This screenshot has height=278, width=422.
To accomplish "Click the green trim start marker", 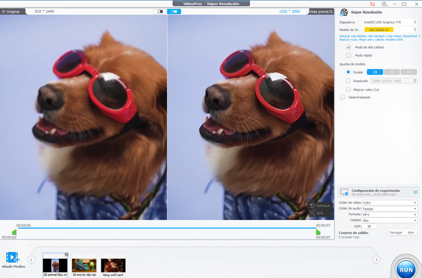I will click(x=14, y=232).
